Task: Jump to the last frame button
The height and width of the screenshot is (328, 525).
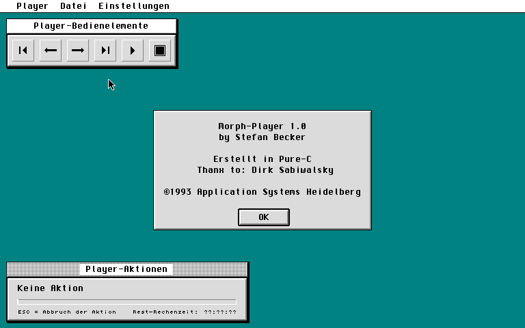Action: point(105,50)
